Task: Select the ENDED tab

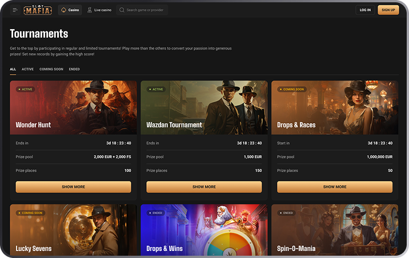Action: (x=74, y=69)
